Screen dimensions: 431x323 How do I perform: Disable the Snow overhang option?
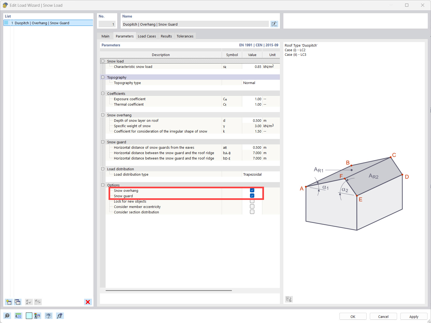click(252, 190)
